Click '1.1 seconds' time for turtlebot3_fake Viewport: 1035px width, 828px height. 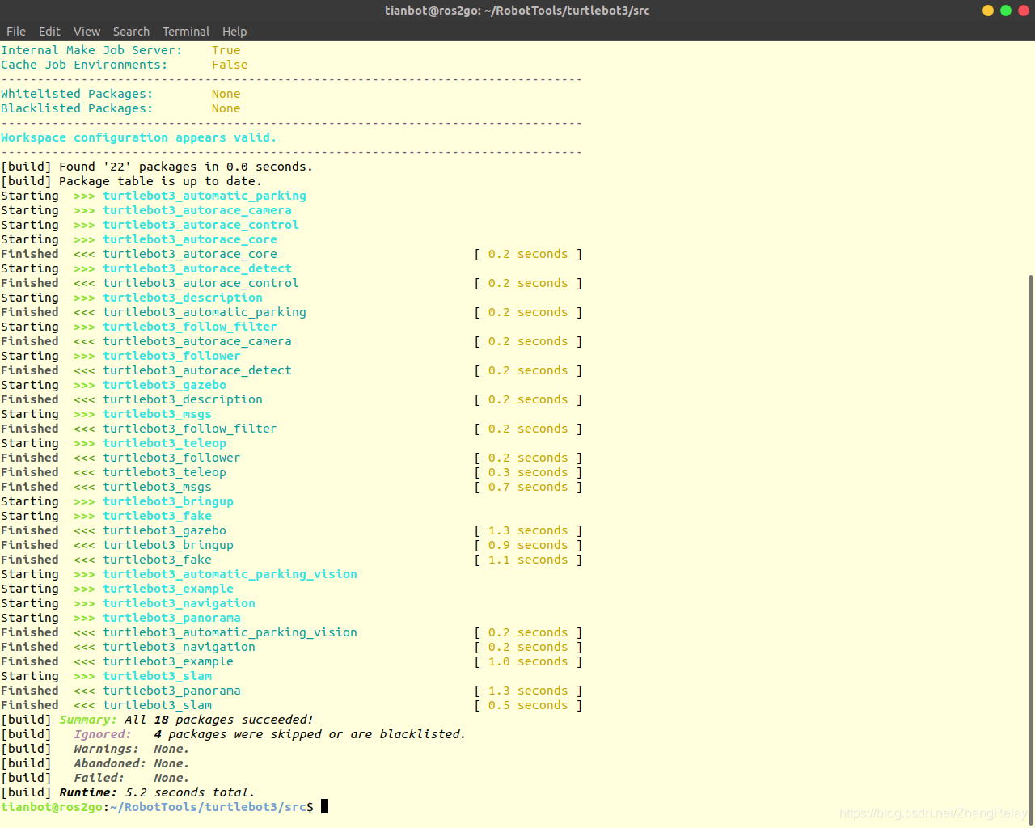pyautogui.click(x=528, y=560)
